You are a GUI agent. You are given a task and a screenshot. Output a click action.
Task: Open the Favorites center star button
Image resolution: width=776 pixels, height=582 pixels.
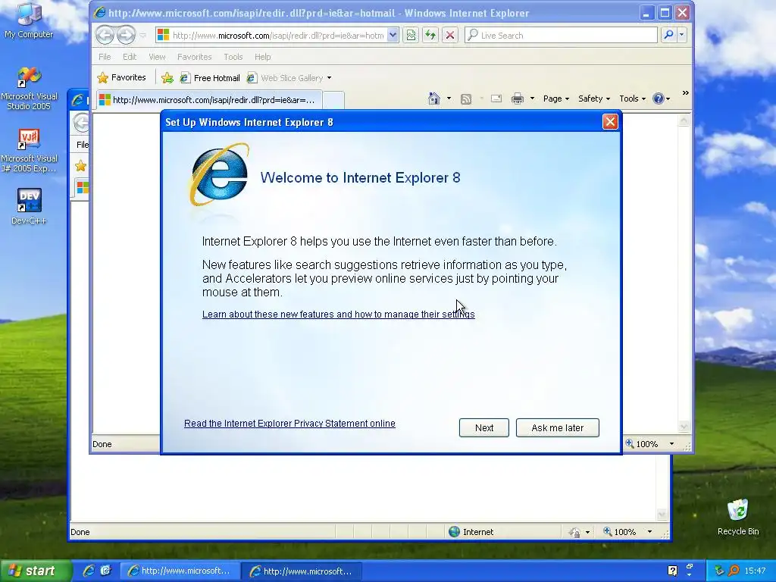122,78
